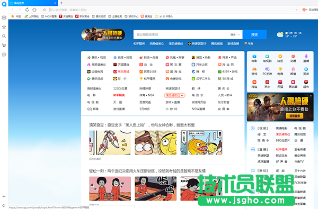Open the 轻松一刻 article headline
The width and height of the screenshot is (318, 209).
pyautogui.click(x=147, y=171)
